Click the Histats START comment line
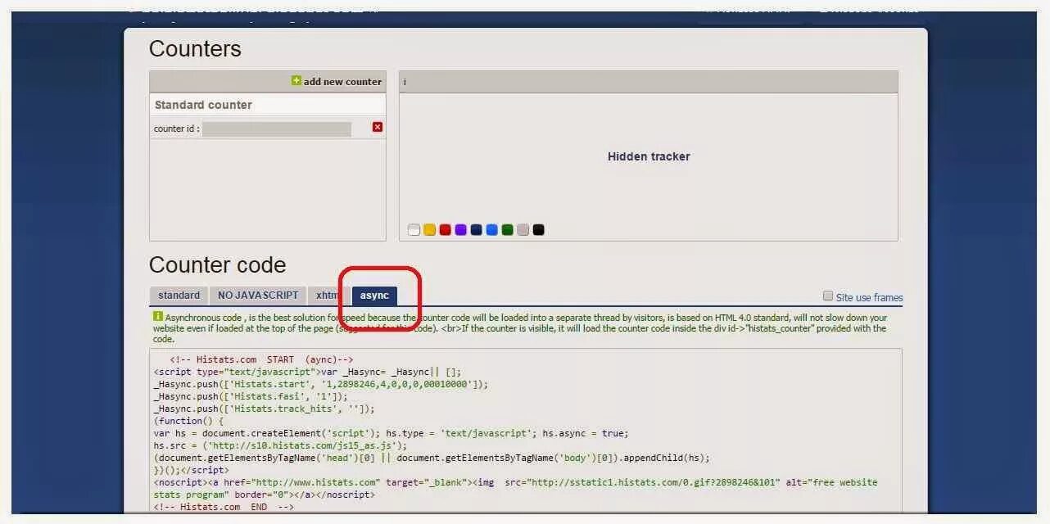Viewport: 1050px width, 524px height. pos(261,359)
